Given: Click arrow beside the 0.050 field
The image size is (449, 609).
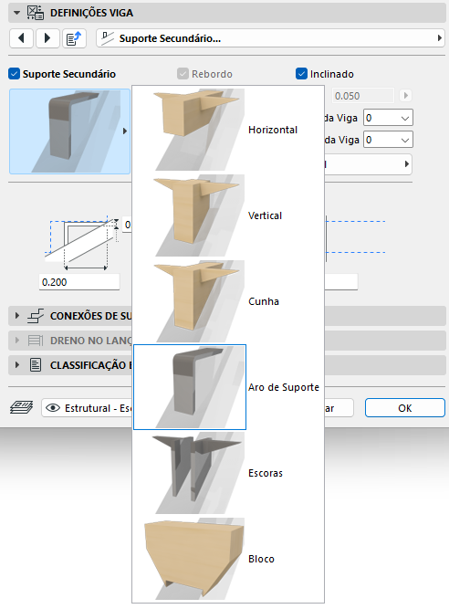Looking at the screenshot, I should click(x=405, y=96).
